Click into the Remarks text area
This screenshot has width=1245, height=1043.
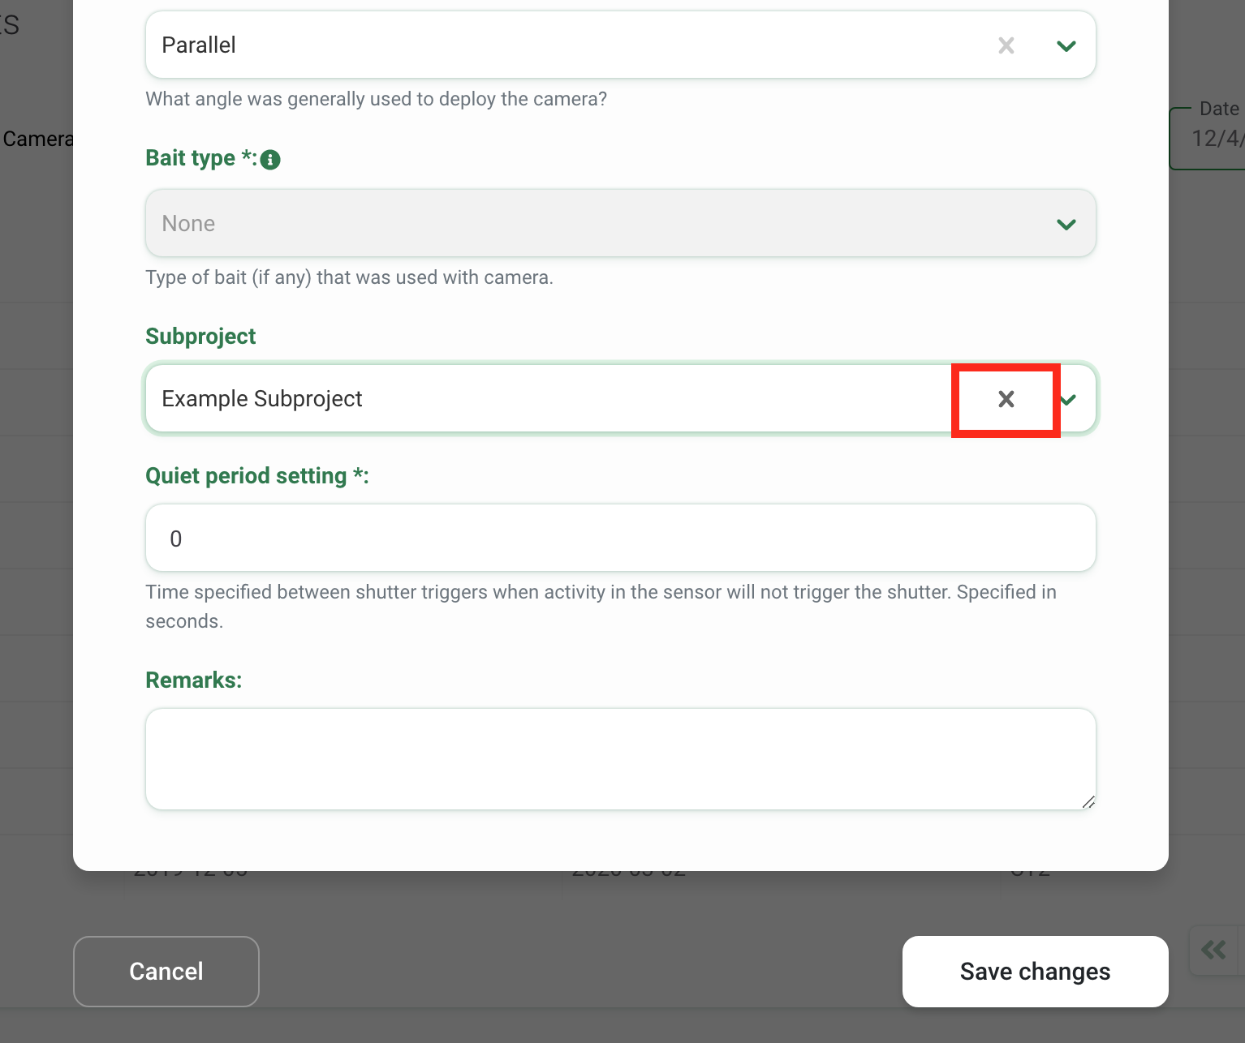coord(621,759)
